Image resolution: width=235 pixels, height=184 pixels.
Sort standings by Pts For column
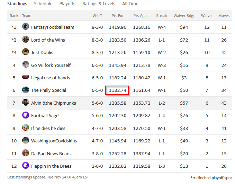coord(118,16)
